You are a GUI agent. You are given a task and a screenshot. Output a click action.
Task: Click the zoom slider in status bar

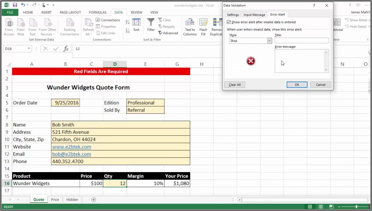point(356,207)
